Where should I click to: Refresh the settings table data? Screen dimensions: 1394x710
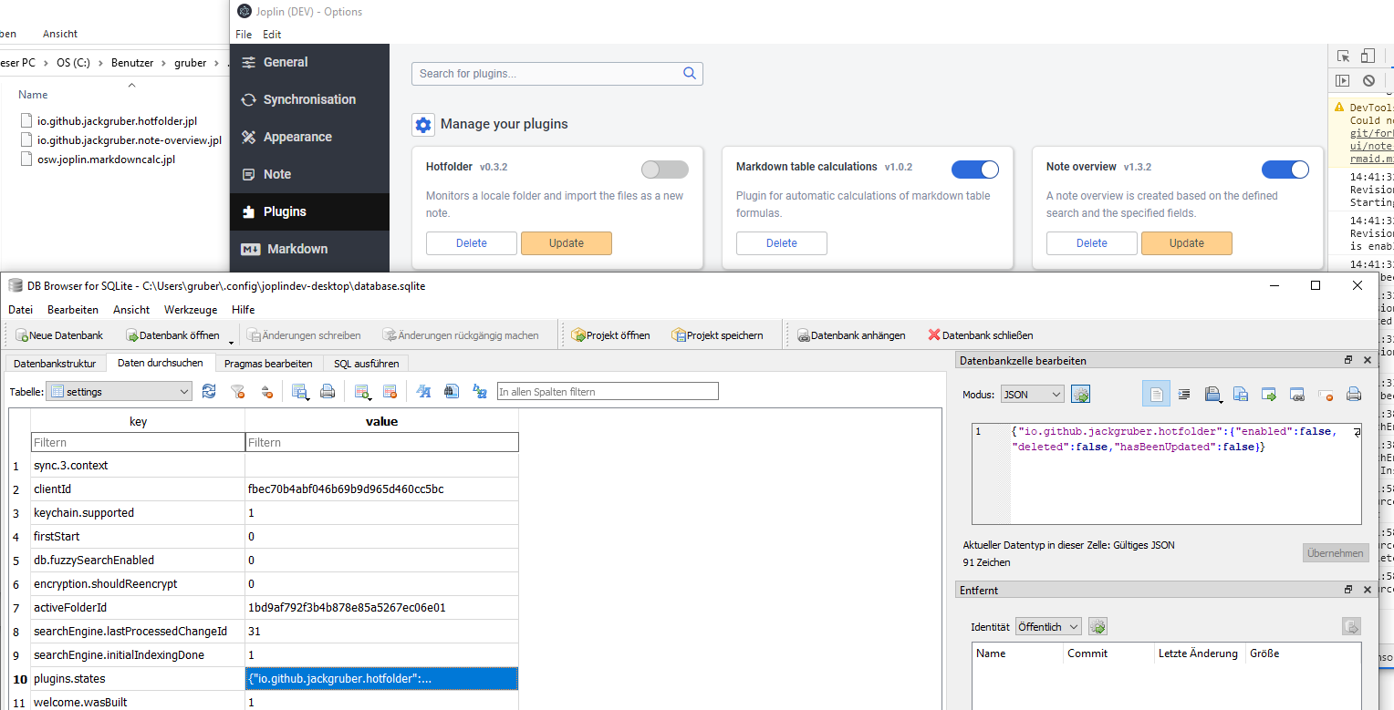[209, 391]
